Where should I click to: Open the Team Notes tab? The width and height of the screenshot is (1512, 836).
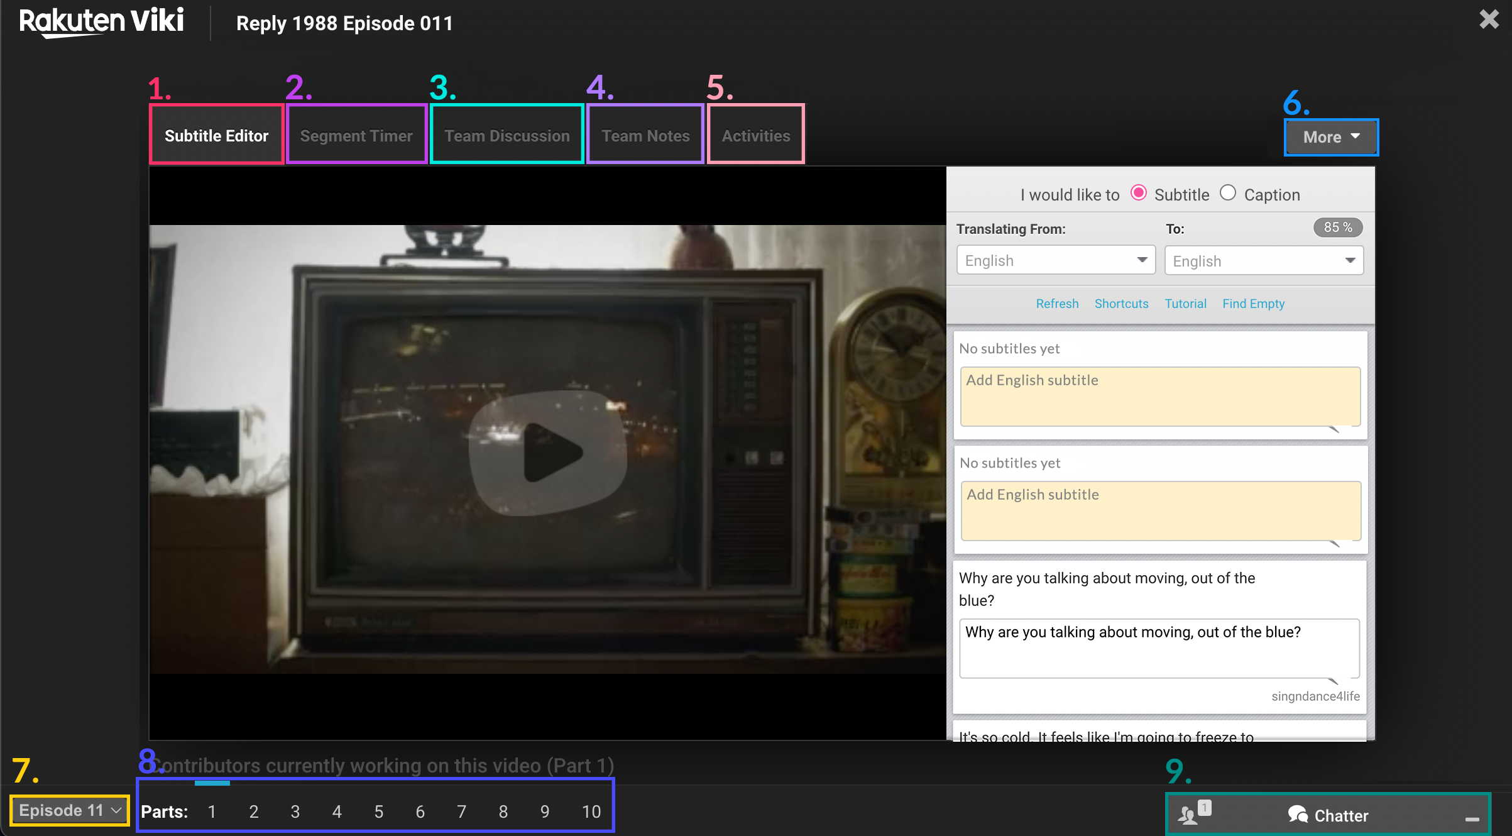(x=645, y=135)
